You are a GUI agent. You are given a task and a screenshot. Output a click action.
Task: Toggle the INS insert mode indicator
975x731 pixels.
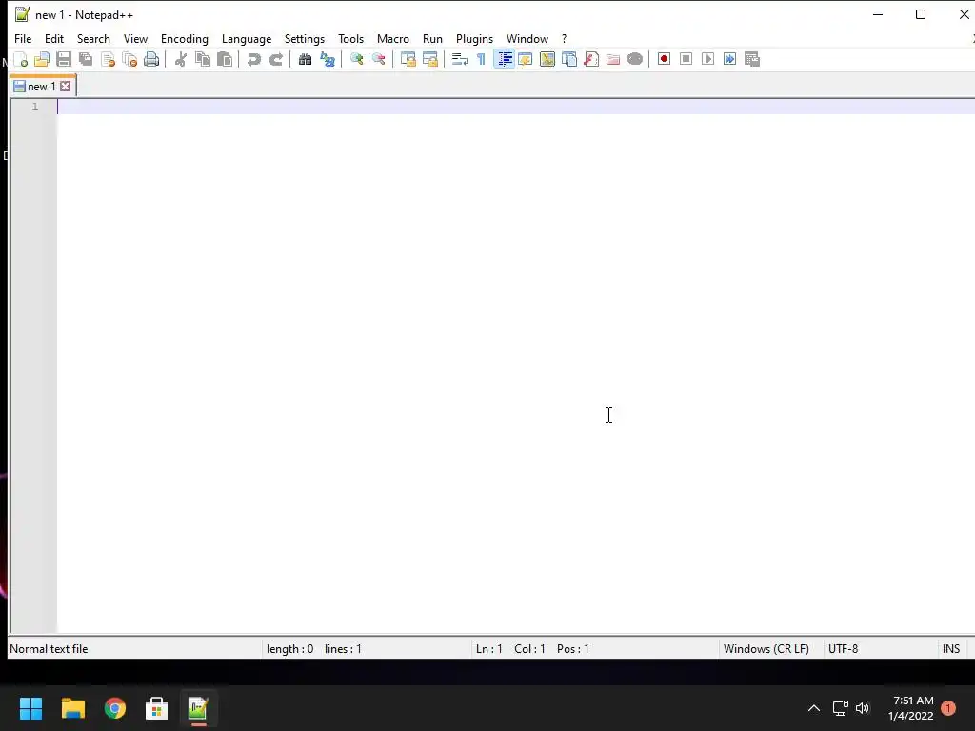951,649
